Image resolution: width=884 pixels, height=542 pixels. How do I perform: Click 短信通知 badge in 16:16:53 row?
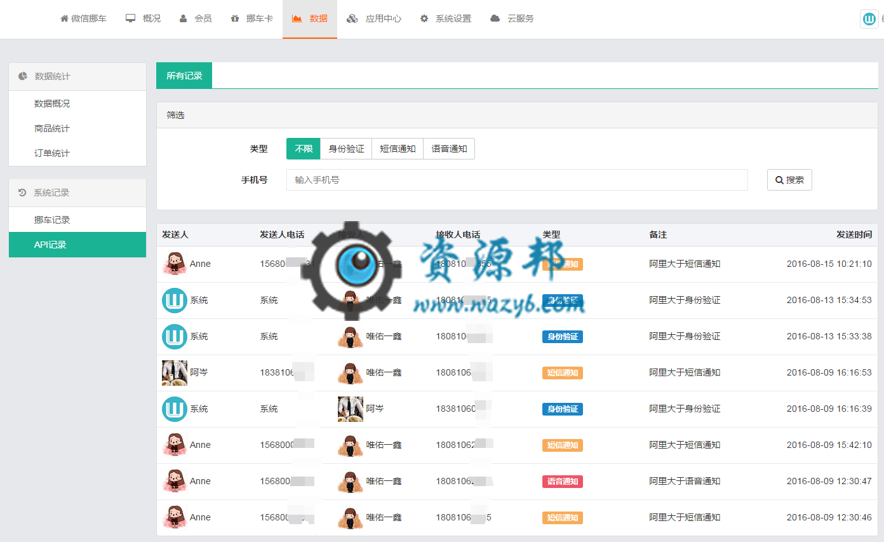[563, 373]
